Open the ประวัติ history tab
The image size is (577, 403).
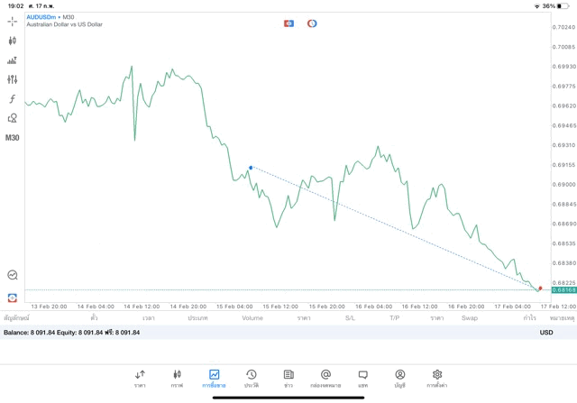[252, 378]
